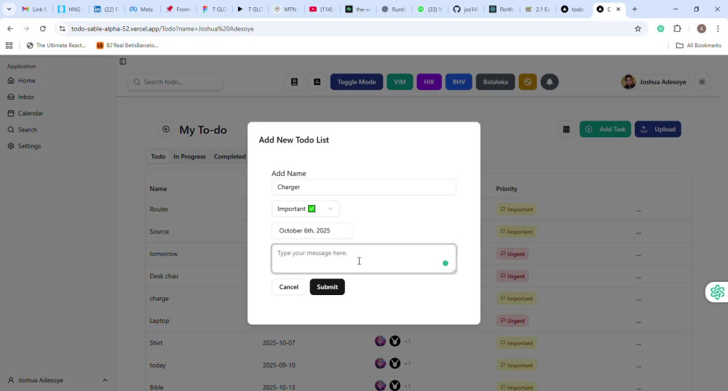Image resolution: width=728 pixels, height=391 pixels.
Task: Switch to the GitHub browser tab
Action: pyautogui.click(x=465, y=9)
